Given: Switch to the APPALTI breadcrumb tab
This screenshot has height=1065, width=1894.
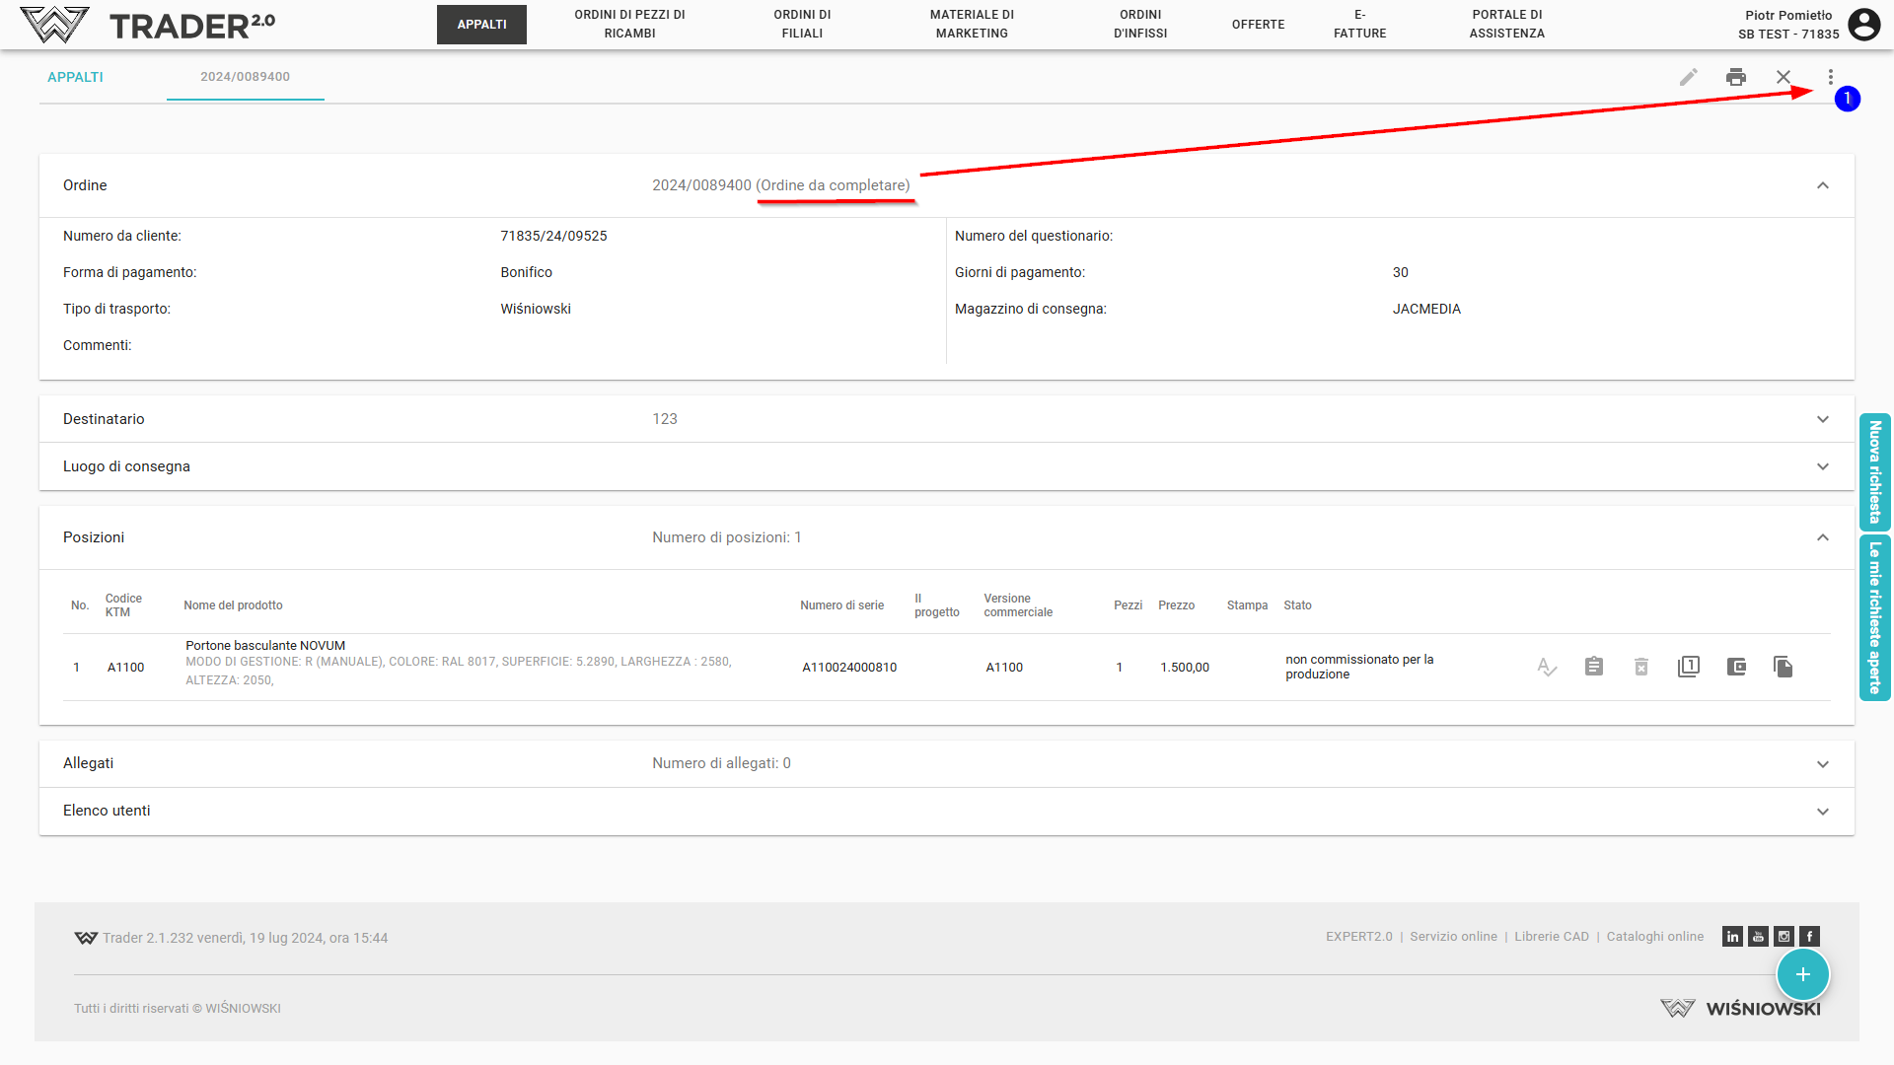Looking at the screenshot, I should (x=75, y=77).
